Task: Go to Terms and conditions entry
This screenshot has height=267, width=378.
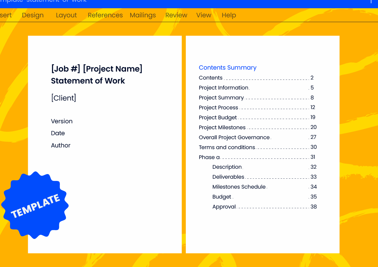Action: pos(227,147)
